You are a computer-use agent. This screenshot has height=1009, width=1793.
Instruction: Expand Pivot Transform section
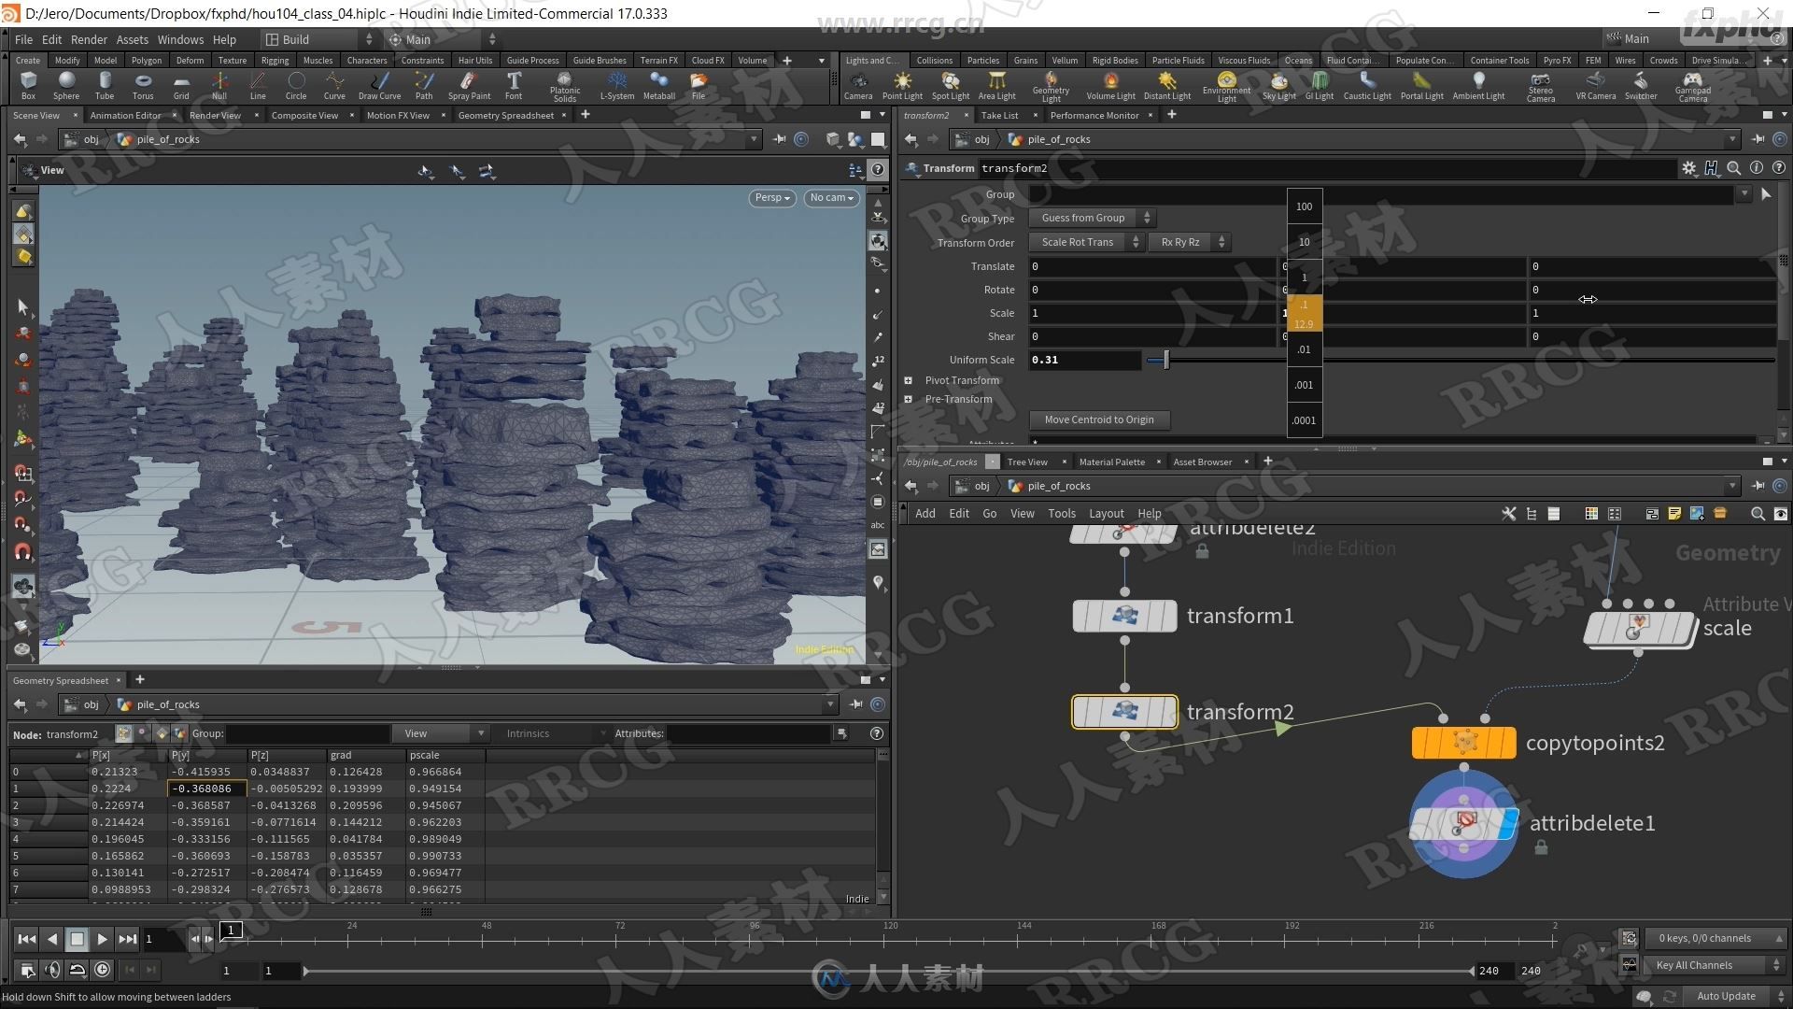tap(908, 380)
